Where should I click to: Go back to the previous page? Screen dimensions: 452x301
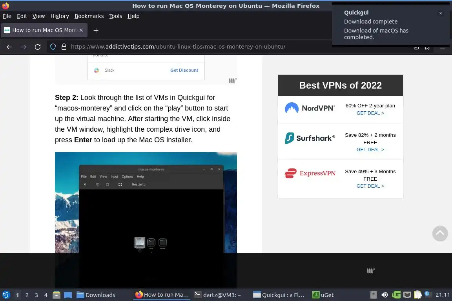tap(9, 47)
